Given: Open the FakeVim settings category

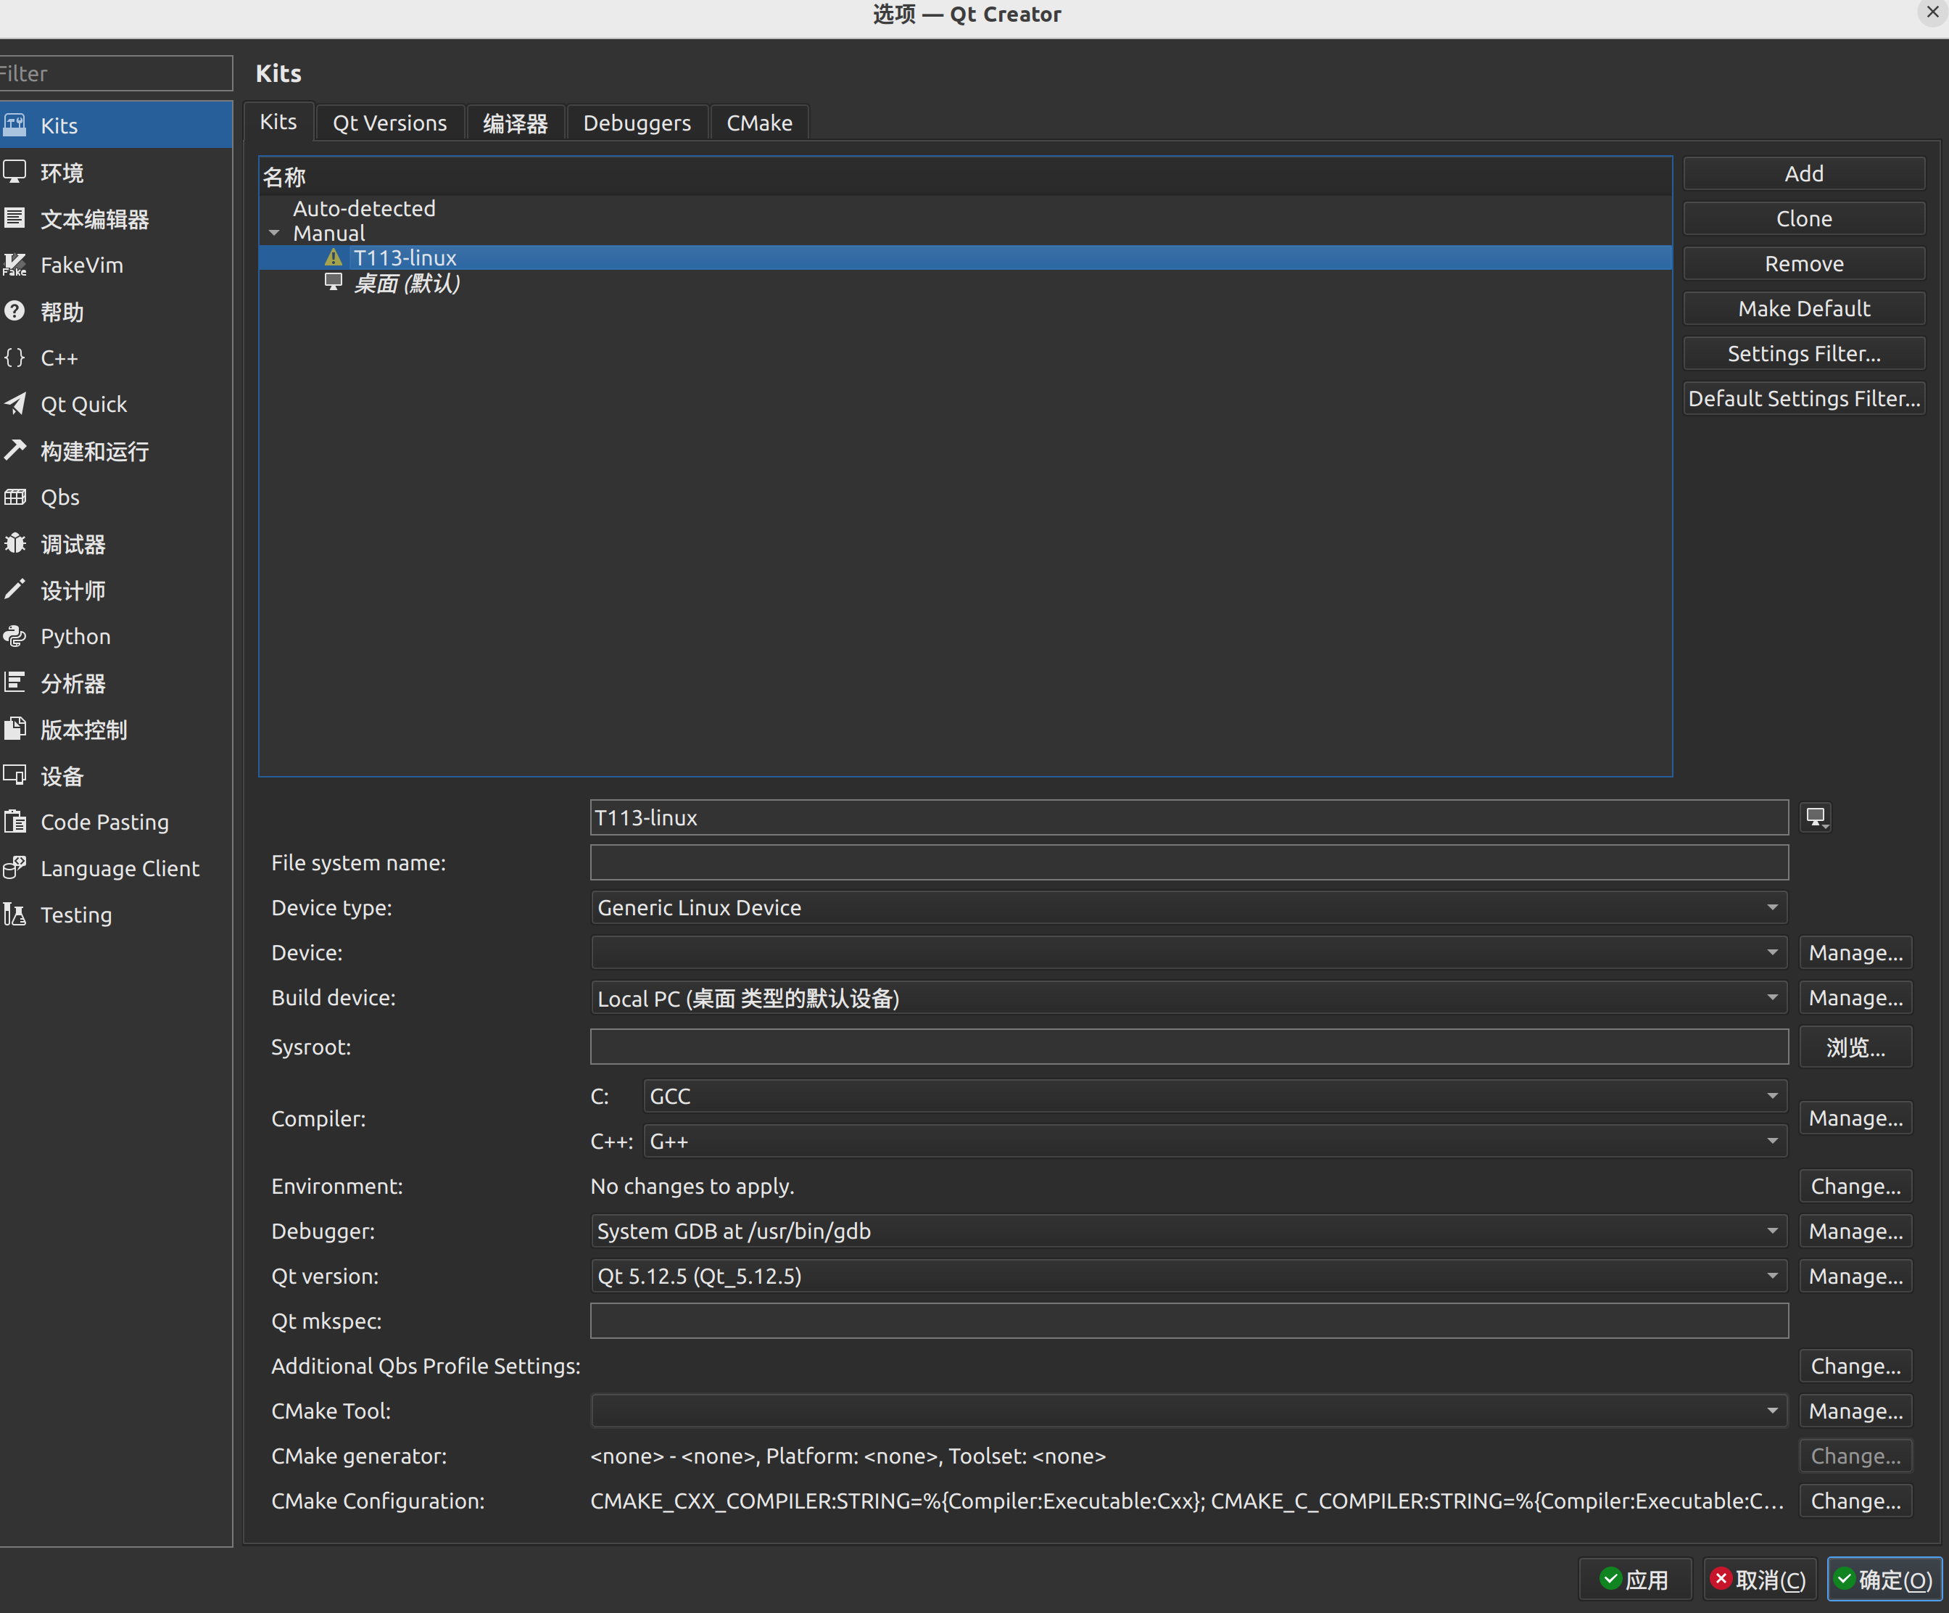Looking at the screenshot, I should click(x=115, y=265).
